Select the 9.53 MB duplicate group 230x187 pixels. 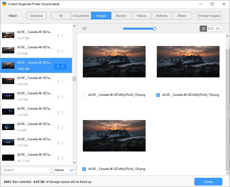tap(36, 50)
